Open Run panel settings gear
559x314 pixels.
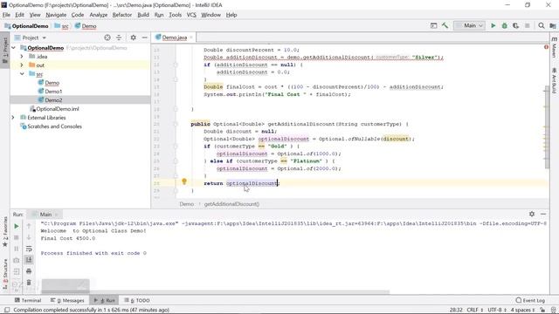click(532, 214)
